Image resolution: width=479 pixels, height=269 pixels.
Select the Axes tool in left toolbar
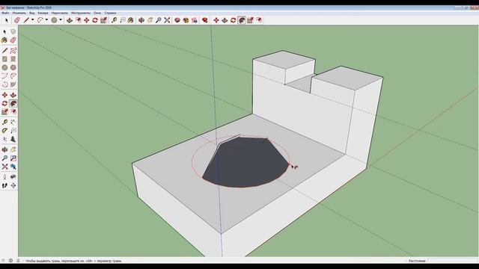(x=4, y=140)
